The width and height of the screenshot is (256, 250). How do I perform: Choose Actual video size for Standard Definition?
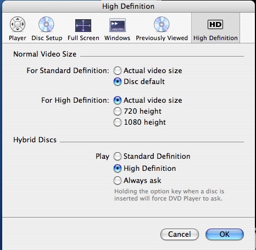[x=118, y=71]
